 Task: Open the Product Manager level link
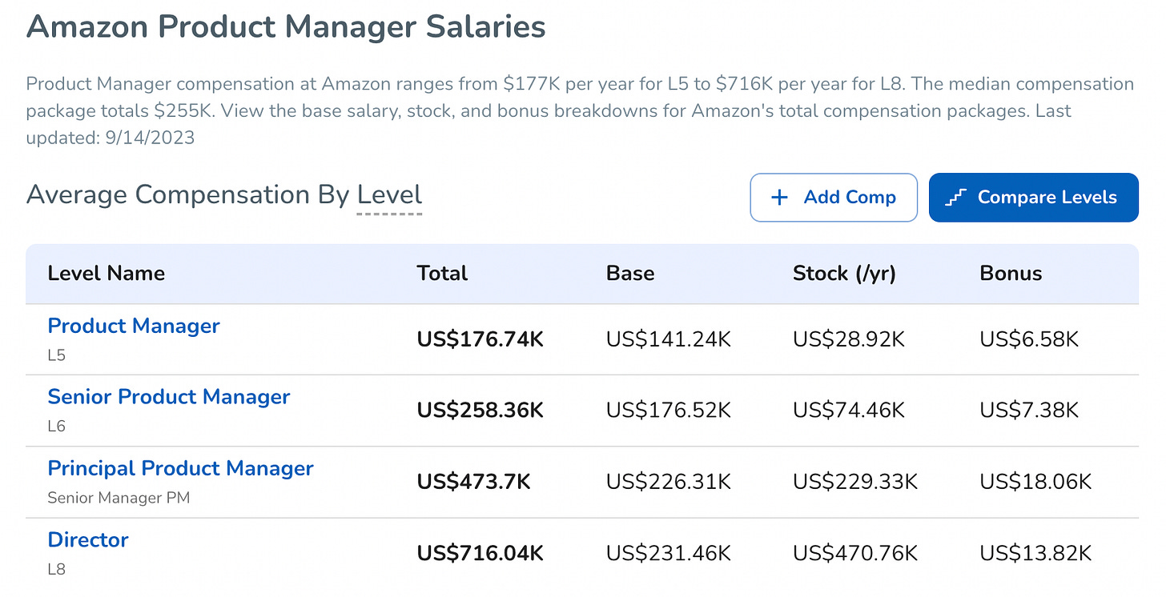(x=134, y=326)
